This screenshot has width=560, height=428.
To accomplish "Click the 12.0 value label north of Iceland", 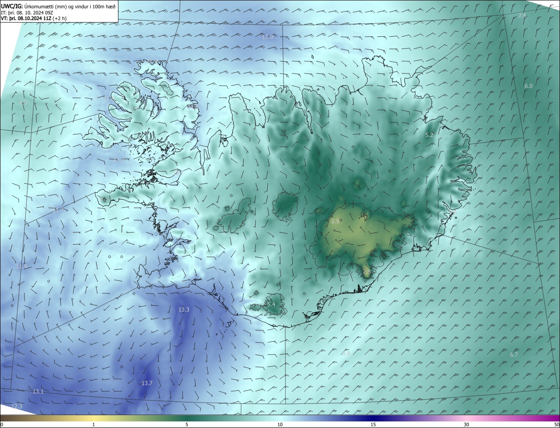I will pos(267,37).
